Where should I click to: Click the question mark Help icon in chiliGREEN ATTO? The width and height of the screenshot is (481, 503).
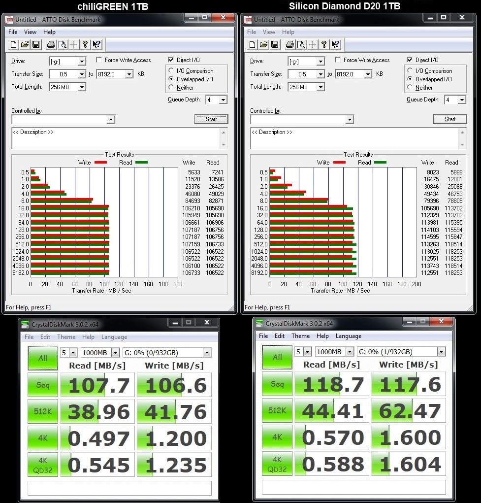coord(85,45)
